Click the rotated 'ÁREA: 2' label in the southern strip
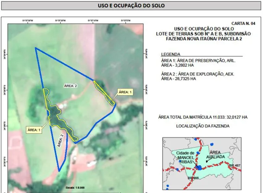Viewport: 263px width, 193px height. [61, 141]
